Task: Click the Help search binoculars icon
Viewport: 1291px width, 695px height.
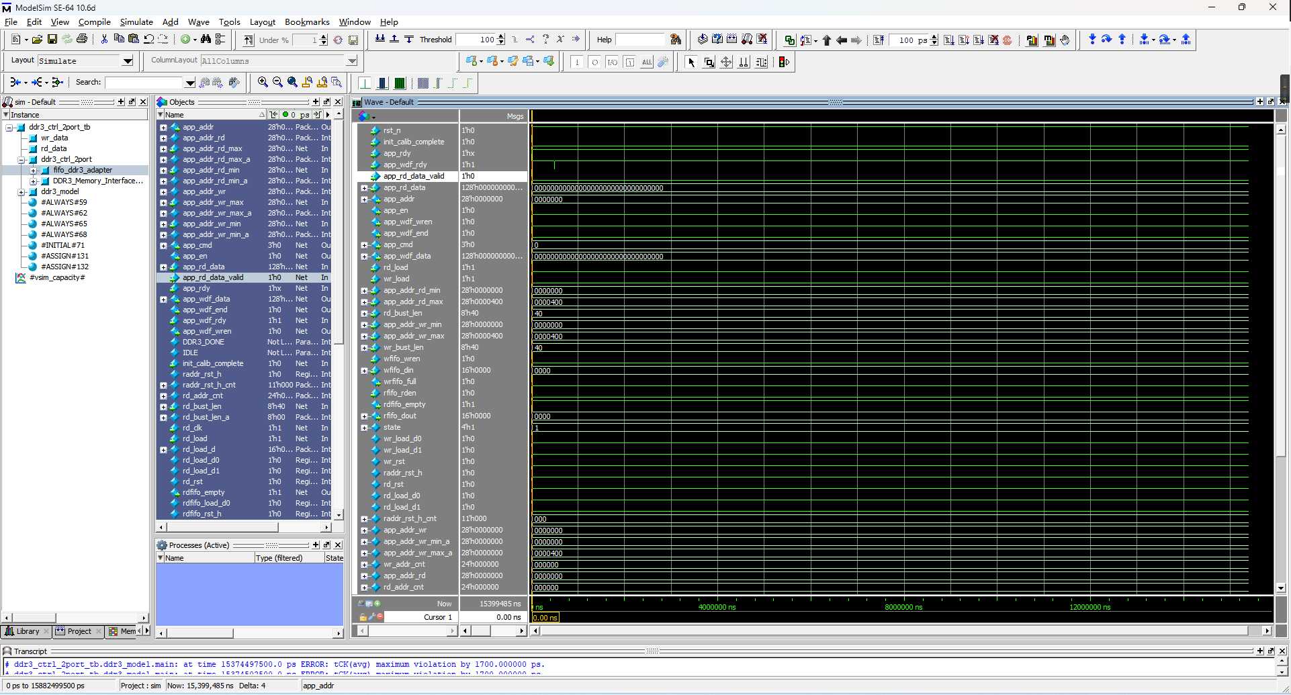Action: click(676, 40)
